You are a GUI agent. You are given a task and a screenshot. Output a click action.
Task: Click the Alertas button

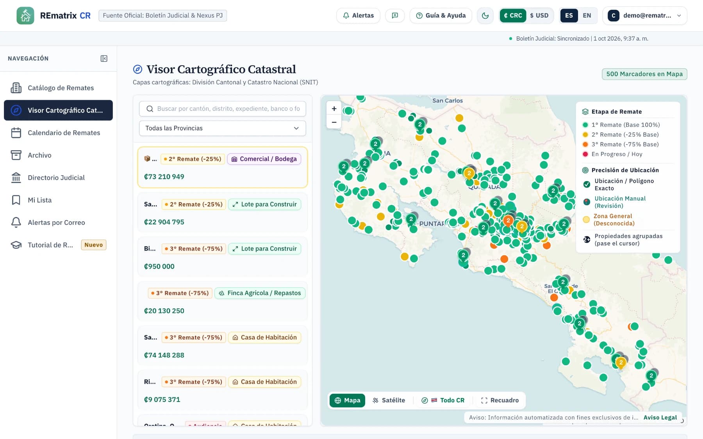pyautogui.click(x=358, y=16)
